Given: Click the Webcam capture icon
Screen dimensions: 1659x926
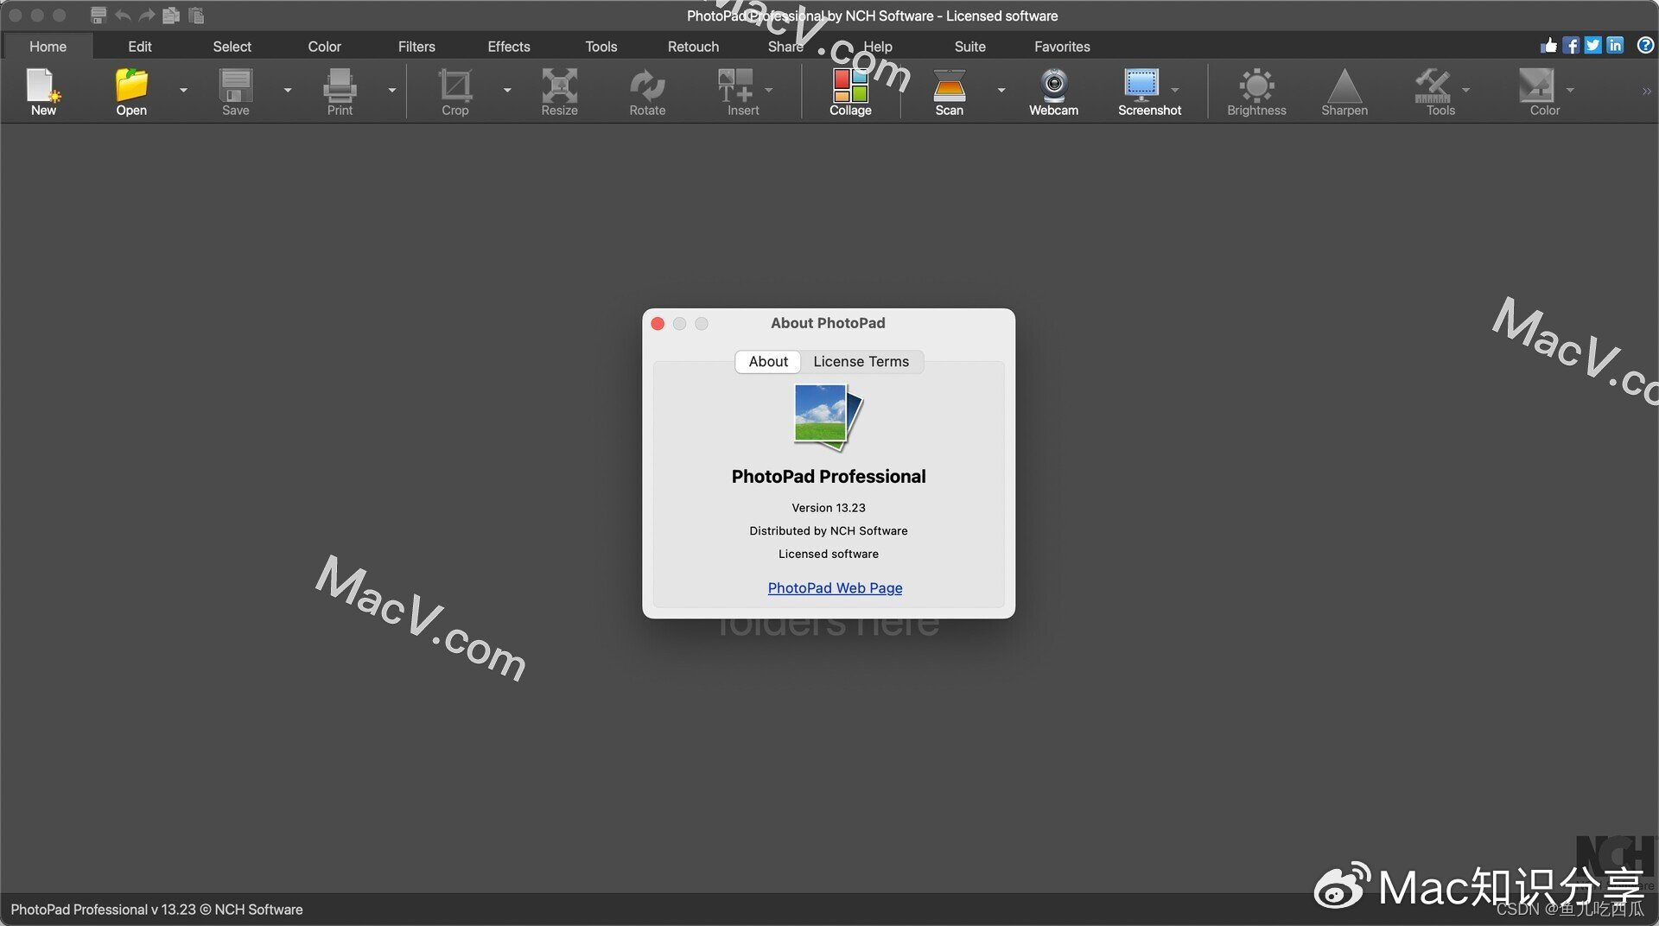Looking at the screenshot, I should (x=1053, y=92).
